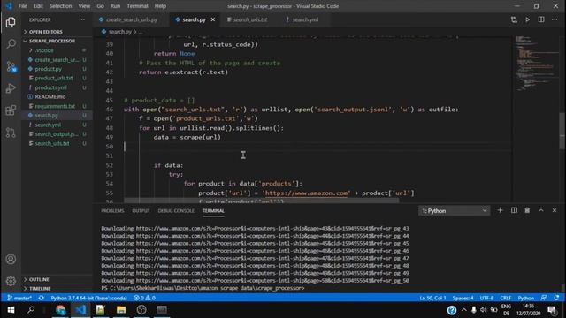Open Chrome from the taskbar
The image size is (566, 318).
coord(61,310)
